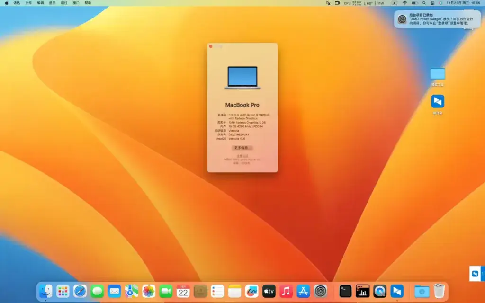The width and height of the screenshot is (485, 303).
Task: Click the 更多信息 button
Action: point(242,148)
